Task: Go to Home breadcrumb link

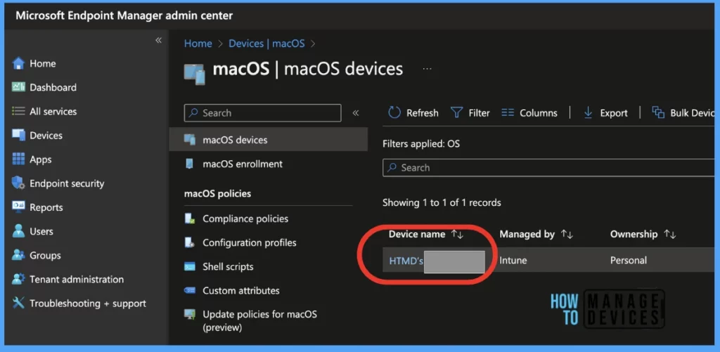Action: (198, 44)
